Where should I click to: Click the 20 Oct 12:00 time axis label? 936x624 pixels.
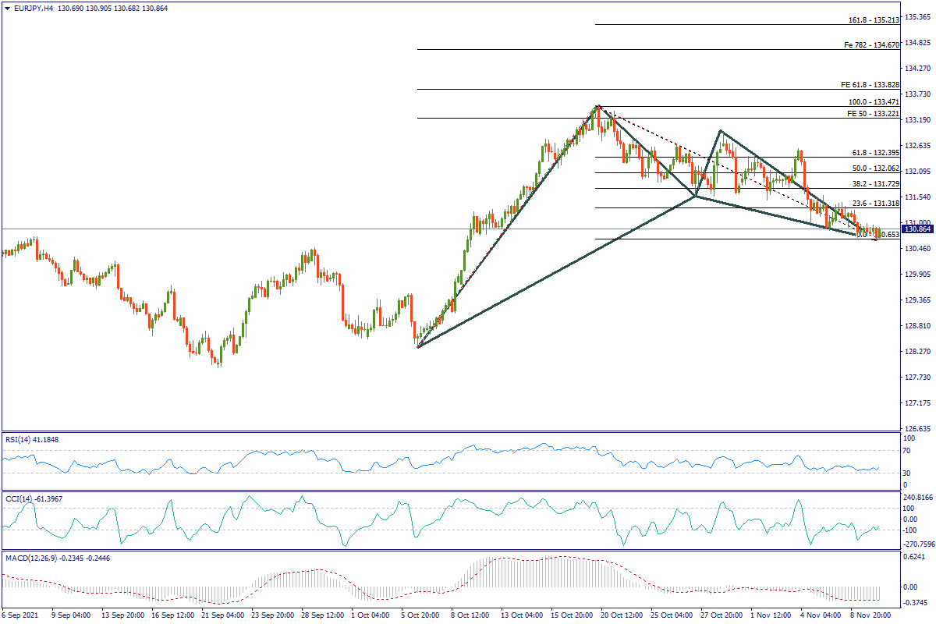coord(622,615)
